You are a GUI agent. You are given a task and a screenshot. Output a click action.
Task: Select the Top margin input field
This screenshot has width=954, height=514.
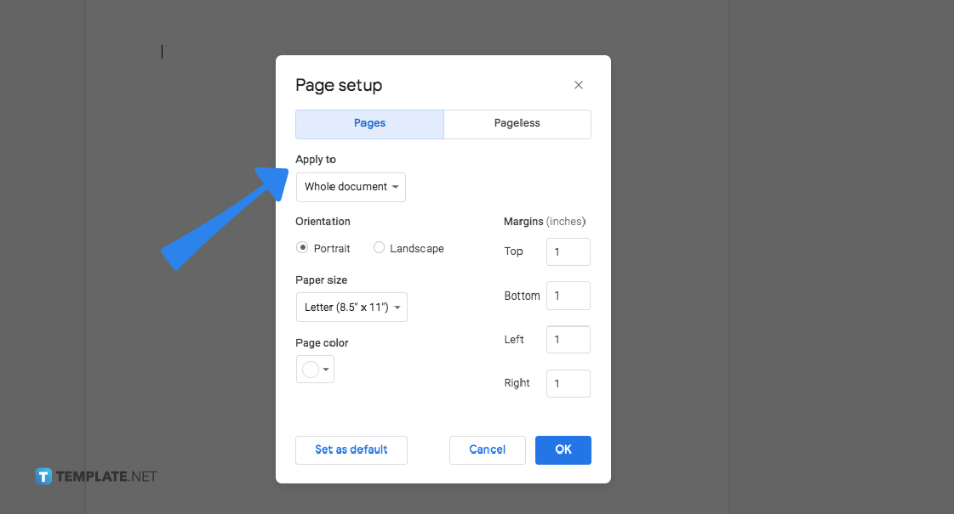(568, 251)
